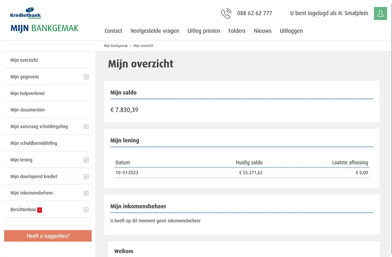Click the MIJN BANKGEMAK title logo

(44, 28)
